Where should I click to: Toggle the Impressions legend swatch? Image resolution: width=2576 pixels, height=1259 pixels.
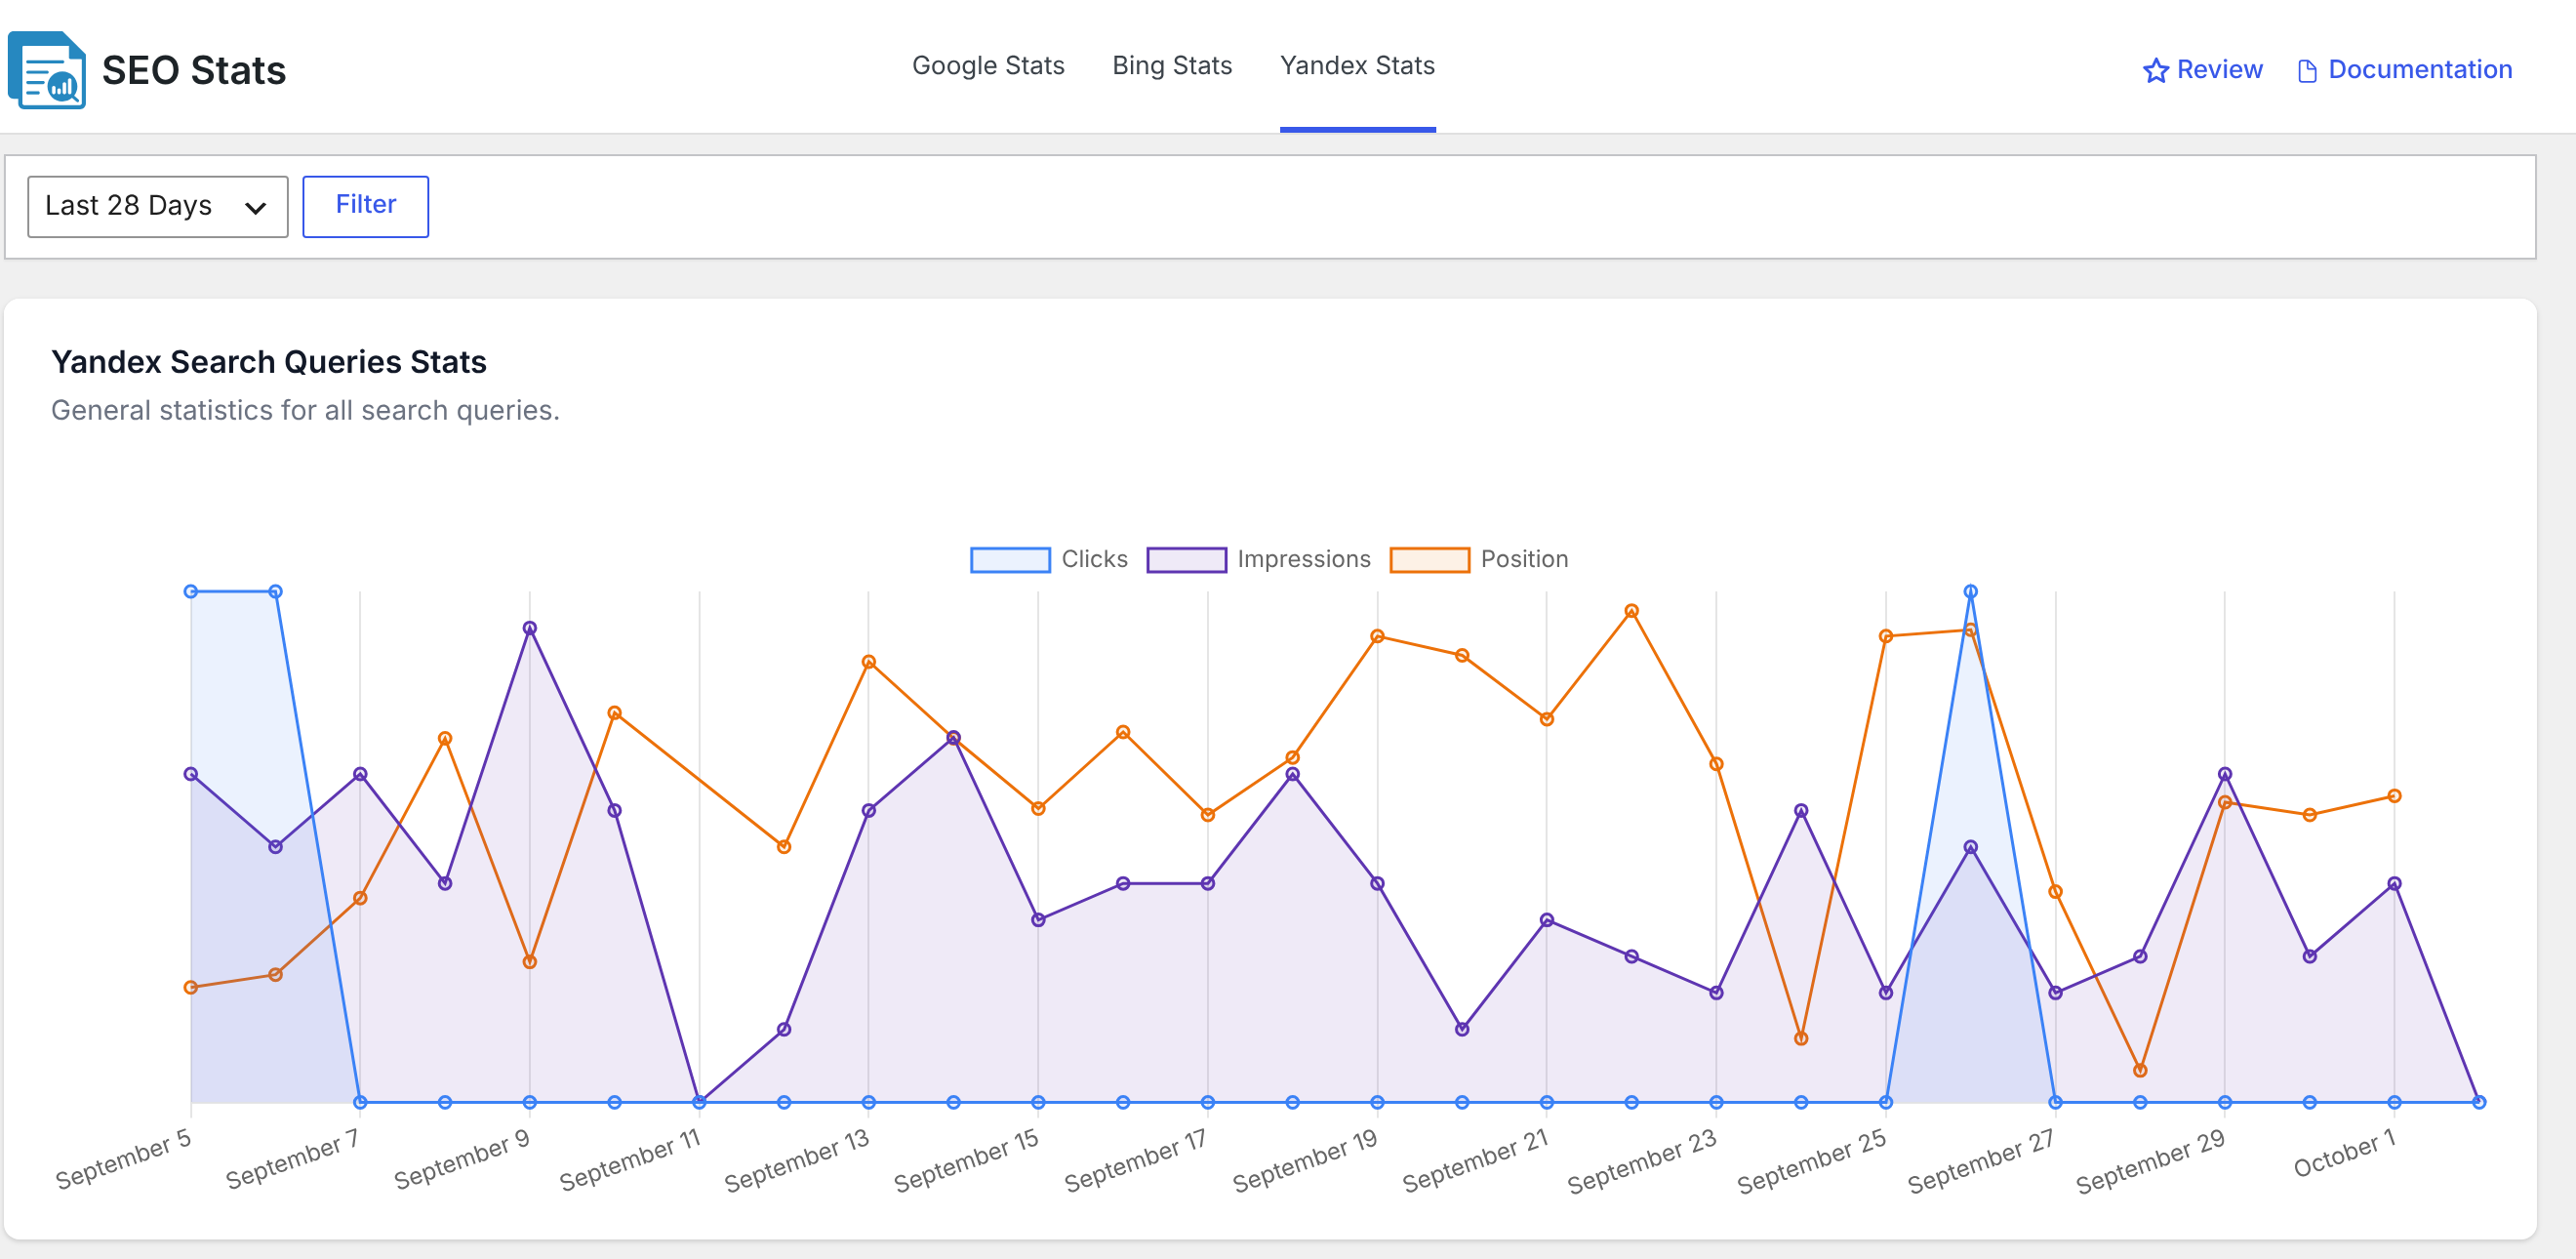(1186, 559)
